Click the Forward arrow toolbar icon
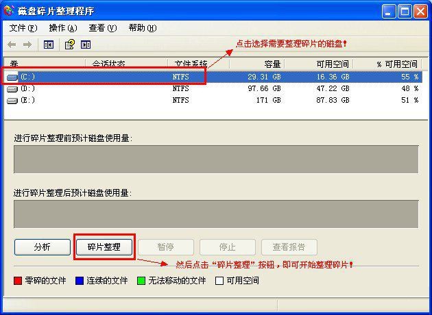 (x=27, y=45)
